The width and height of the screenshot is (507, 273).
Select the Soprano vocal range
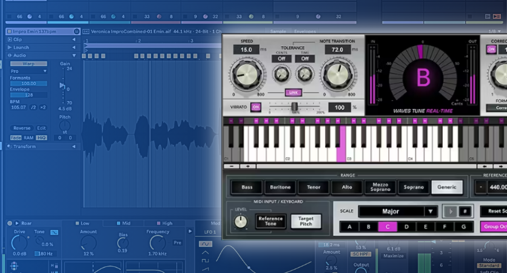(414, 187)
